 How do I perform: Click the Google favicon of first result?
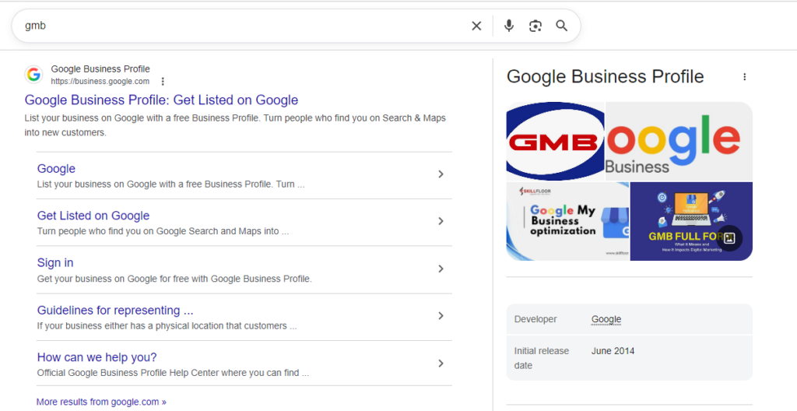[x=33, y=75]
